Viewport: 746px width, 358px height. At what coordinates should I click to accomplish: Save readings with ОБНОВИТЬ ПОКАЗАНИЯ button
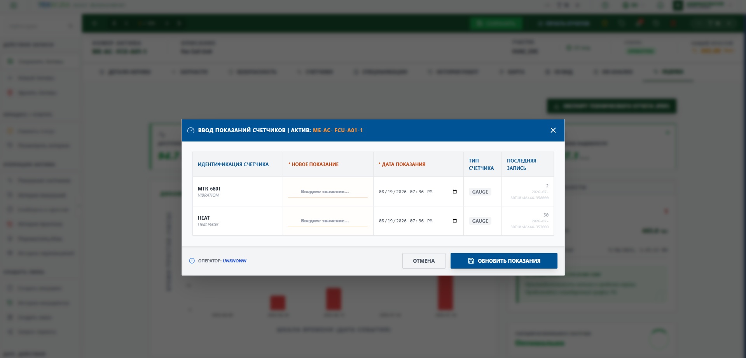504,261
